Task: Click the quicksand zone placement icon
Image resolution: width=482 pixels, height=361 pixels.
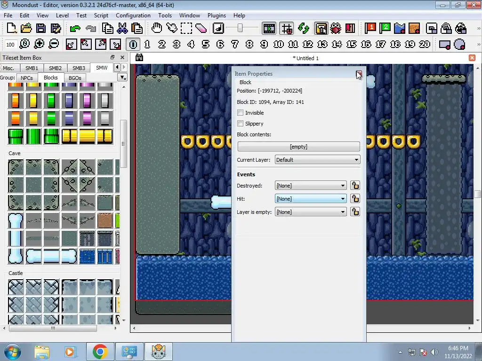Action: coord(414,28)
